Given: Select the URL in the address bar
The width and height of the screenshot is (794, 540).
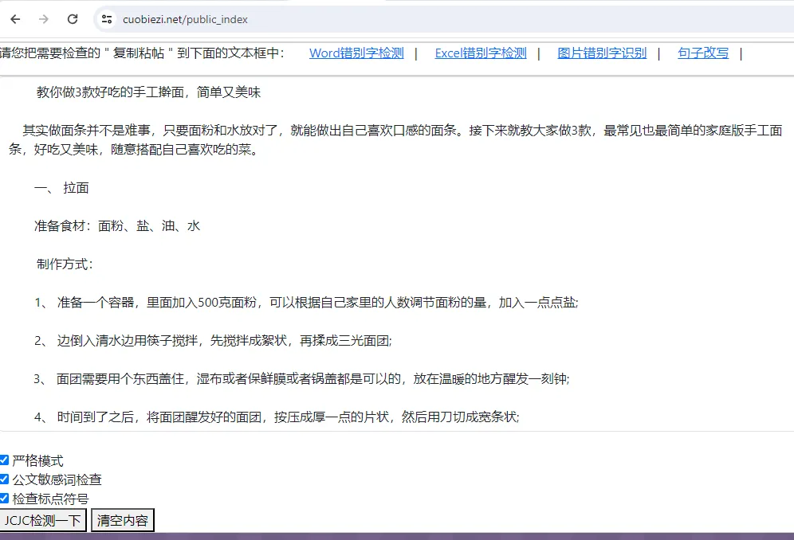Looking at the screenshot, I should tap(183, 18).
